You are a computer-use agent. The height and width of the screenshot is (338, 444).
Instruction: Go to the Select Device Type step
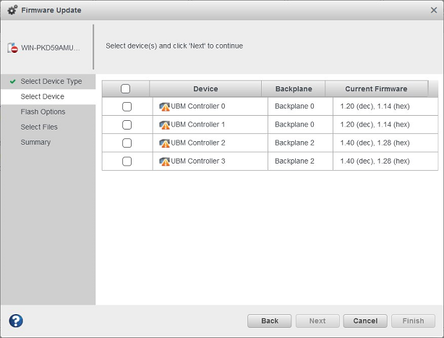tap(51, 82)
